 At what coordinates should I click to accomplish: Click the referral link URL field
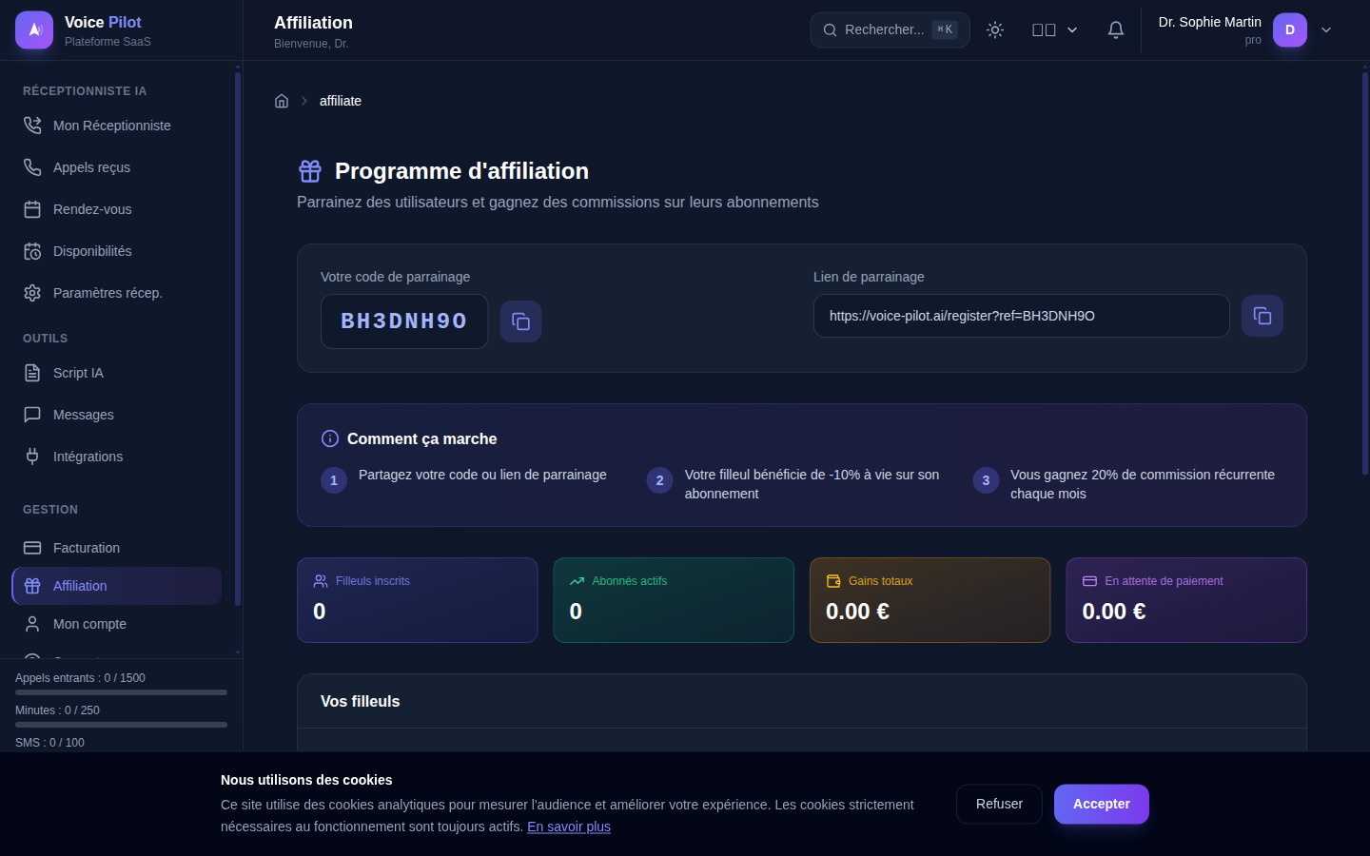(x=1022, y=316)
